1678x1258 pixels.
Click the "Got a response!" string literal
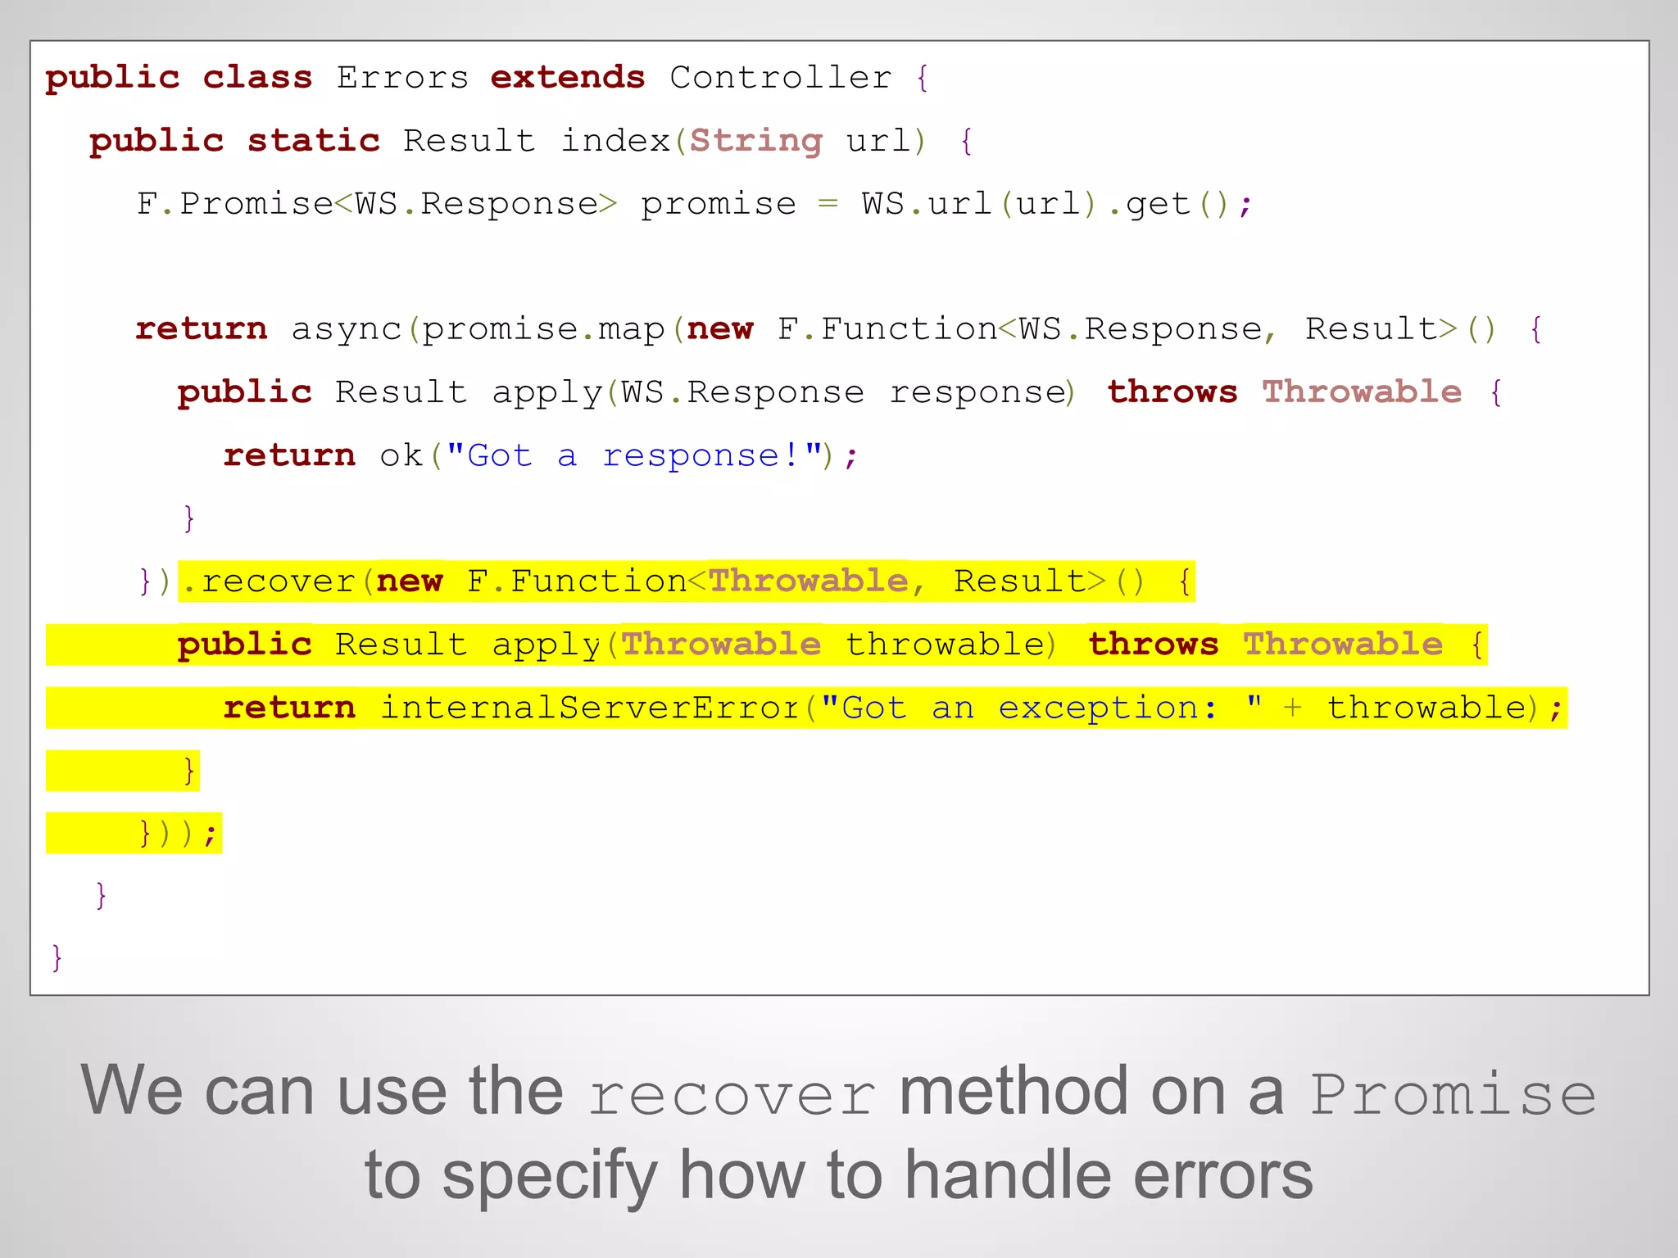(x=634, y=455)
